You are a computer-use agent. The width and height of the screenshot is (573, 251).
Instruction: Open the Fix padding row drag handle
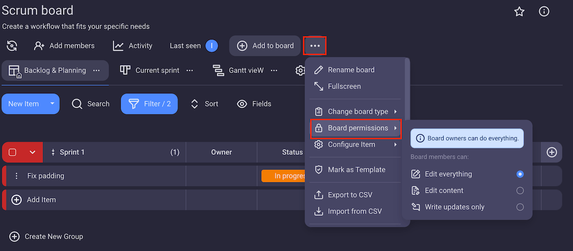point(17,176)
